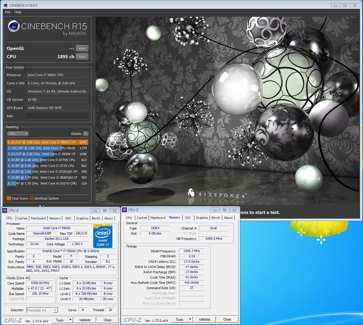This screenshot has height=325, width=363.
Task: Click the Intel Core i7 logo badge
Action: [x=103, y=236]
